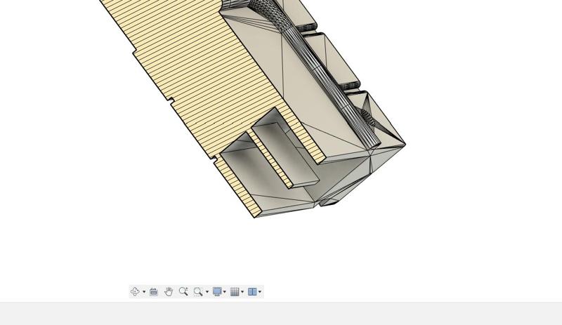The width and height of the screenshot is (562, 325).
Task: Open Display Settings monitor icon
Action: pos(217,292)
